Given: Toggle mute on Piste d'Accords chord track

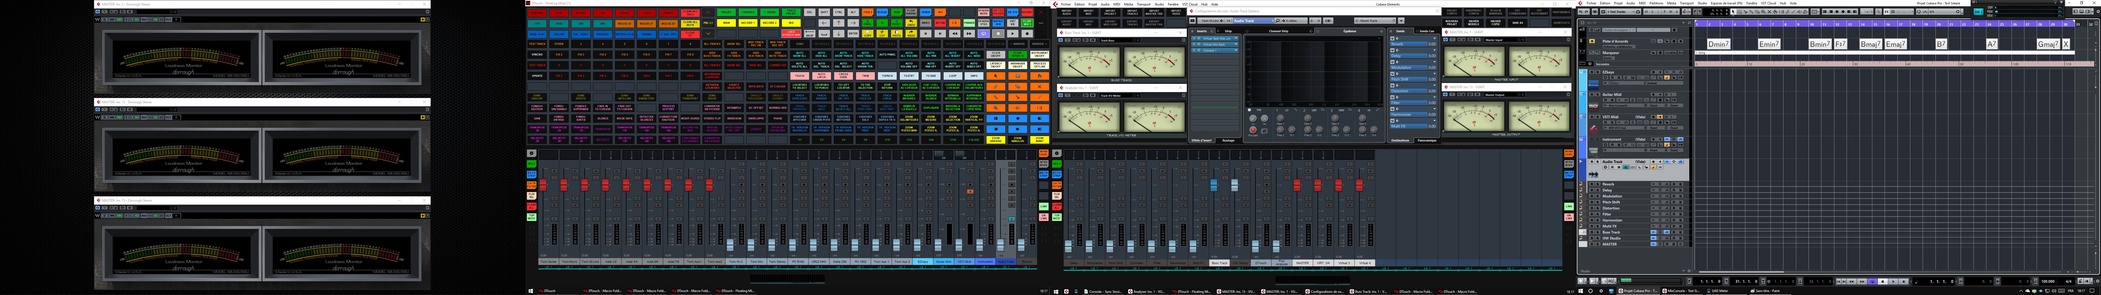Looking at the screenshot, I should (1592, 42).
